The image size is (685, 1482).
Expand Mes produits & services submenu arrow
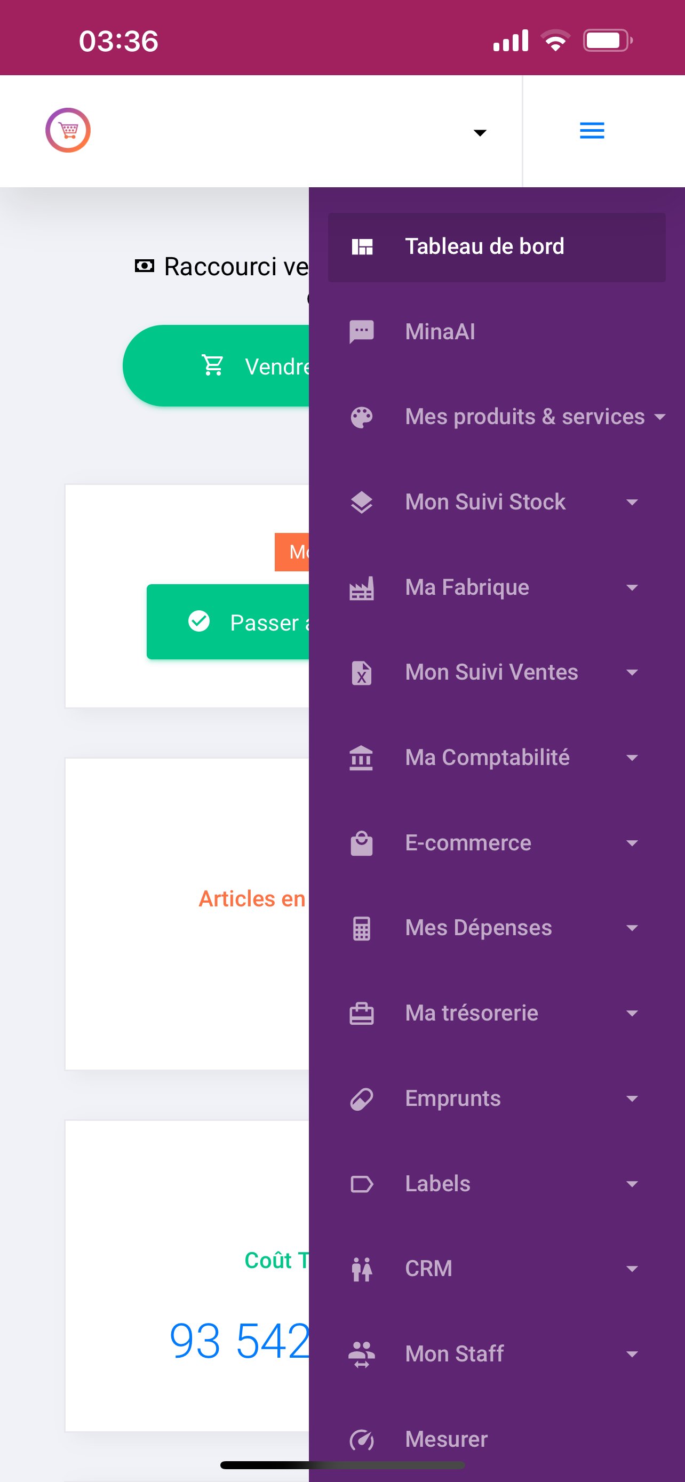click(x=660, y=417)
